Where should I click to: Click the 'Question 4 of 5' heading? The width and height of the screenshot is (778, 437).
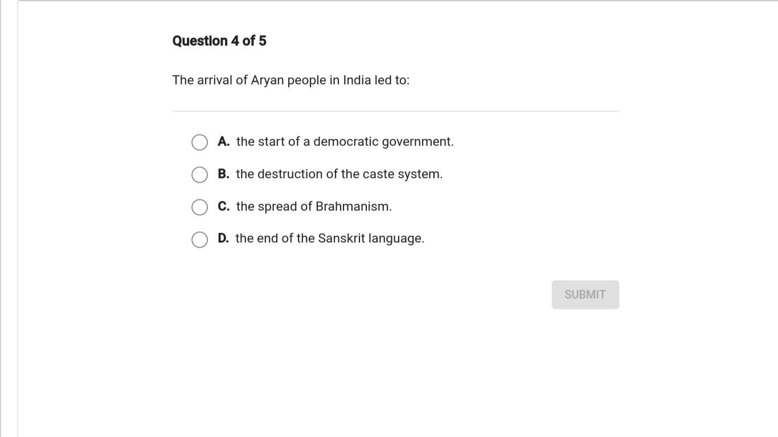219,41
